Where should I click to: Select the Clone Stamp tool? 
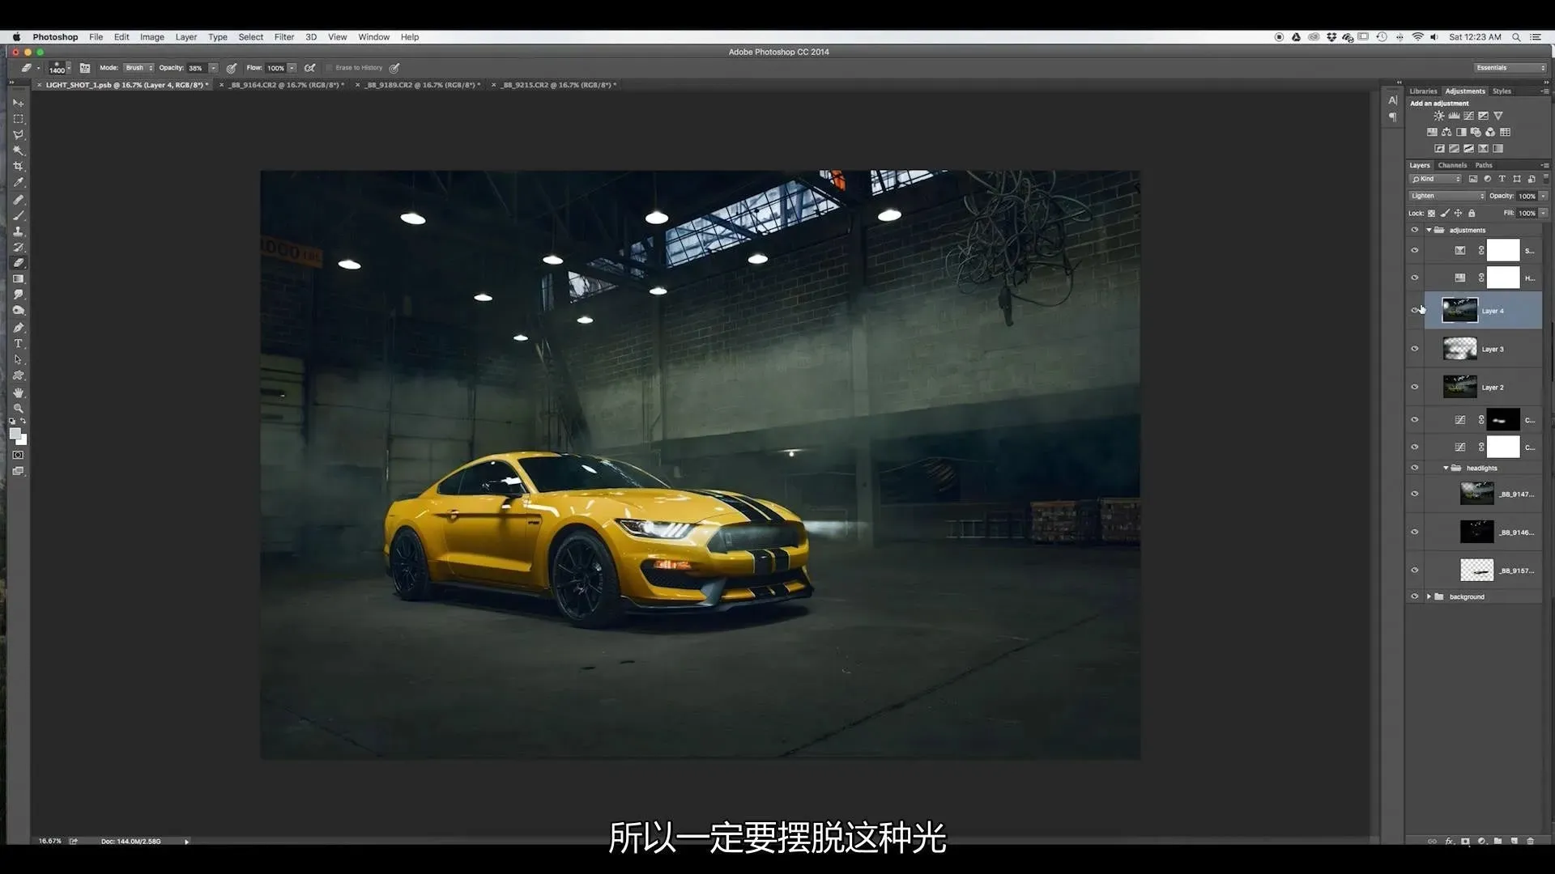pyautogui.click(x=18, y=231)
